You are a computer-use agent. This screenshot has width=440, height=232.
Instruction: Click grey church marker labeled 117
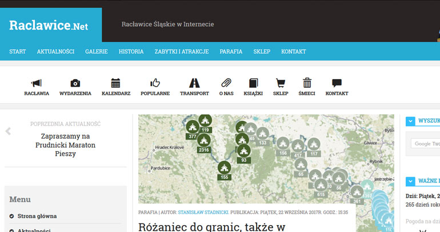click(x=314, y=148)
